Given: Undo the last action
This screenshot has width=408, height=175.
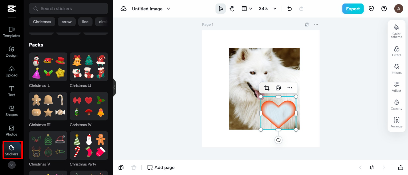Looking at the screenshot, I should click(290, 9).
